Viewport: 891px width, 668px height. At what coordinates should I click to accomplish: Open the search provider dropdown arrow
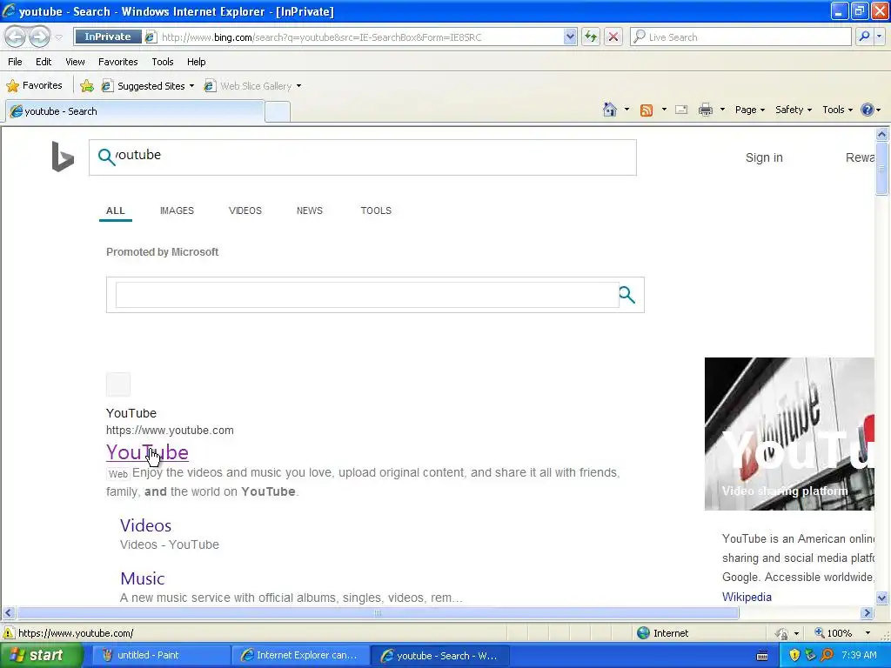point(879,37)
